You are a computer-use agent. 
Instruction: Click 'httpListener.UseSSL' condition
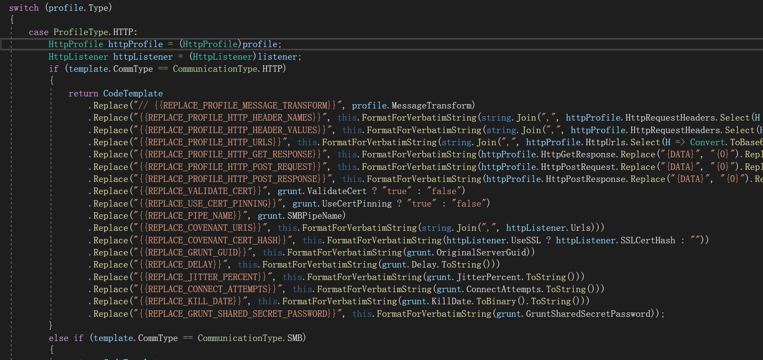[494, 240]
